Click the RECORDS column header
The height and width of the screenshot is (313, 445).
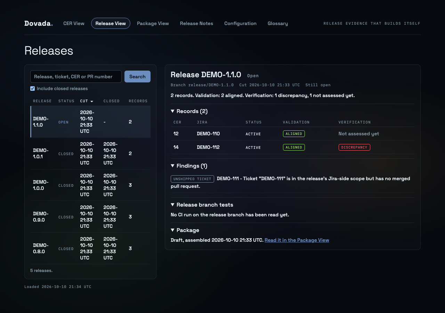point(138,101)
